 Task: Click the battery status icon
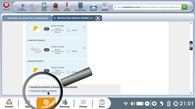[x=140, y=104]
